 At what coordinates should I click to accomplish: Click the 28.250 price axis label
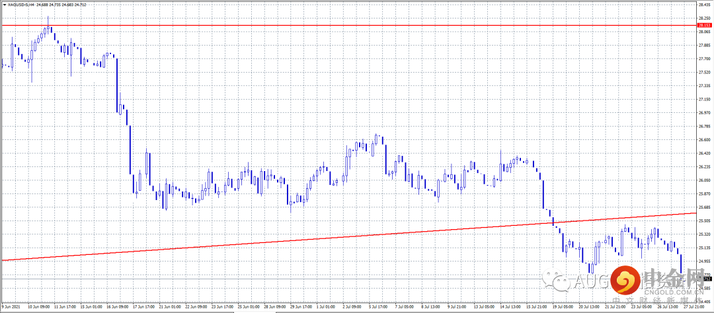click(x=705, y=18)
